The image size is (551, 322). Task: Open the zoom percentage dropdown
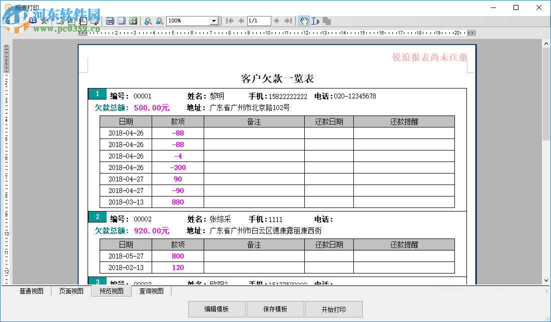213,21
